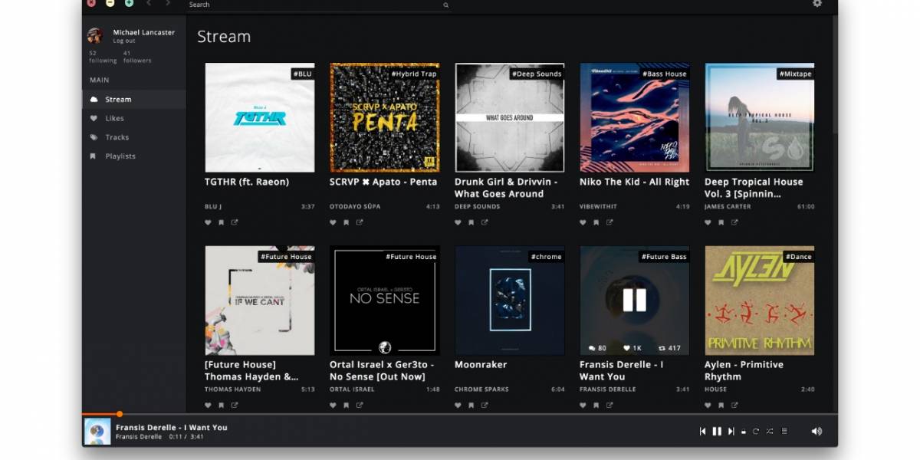This screenshot has width=920, height=460.
Task: Mute using the speaker volume icon
Action: [816, 431]
